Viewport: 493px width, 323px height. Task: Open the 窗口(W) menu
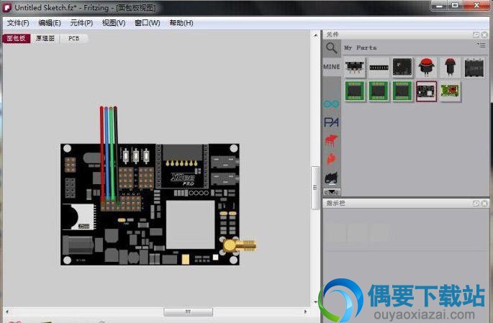pos(147,23)
